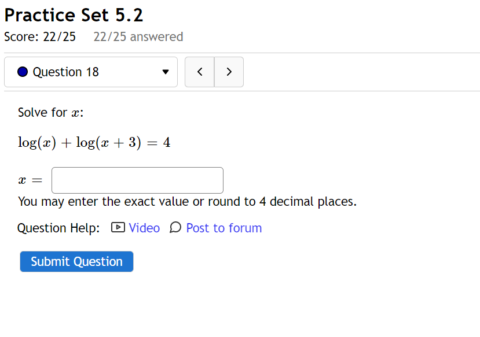Click the blue dot indicator beside Question 18
The height and width of the screenshot is (337, 480).
[x=22, y=72]
